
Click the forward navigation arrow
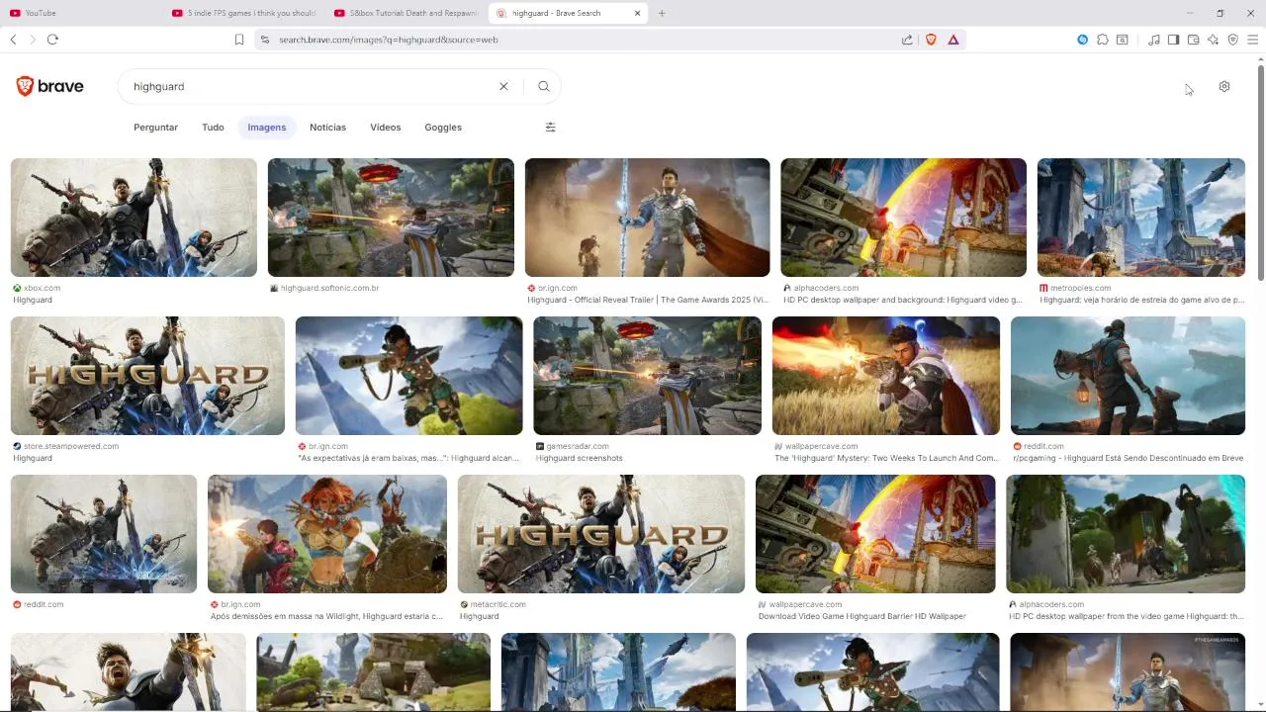[x=33, y=40]
